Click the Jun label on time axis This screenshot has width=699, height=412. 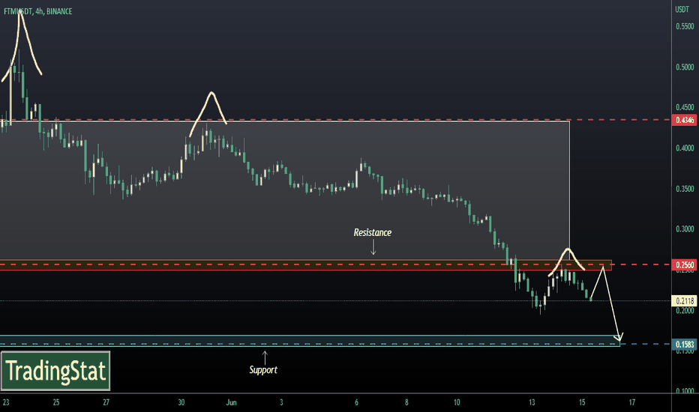pyautogui.click(x=231, y=403)
